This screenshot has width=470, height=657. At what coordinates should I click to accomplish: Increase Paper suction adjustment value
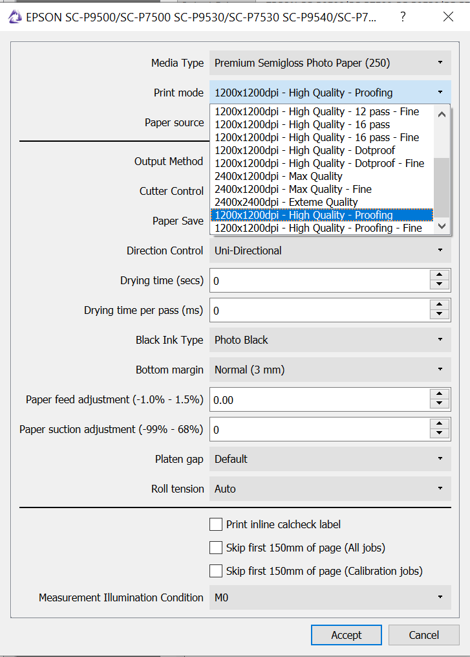click(x=440, y=423)
